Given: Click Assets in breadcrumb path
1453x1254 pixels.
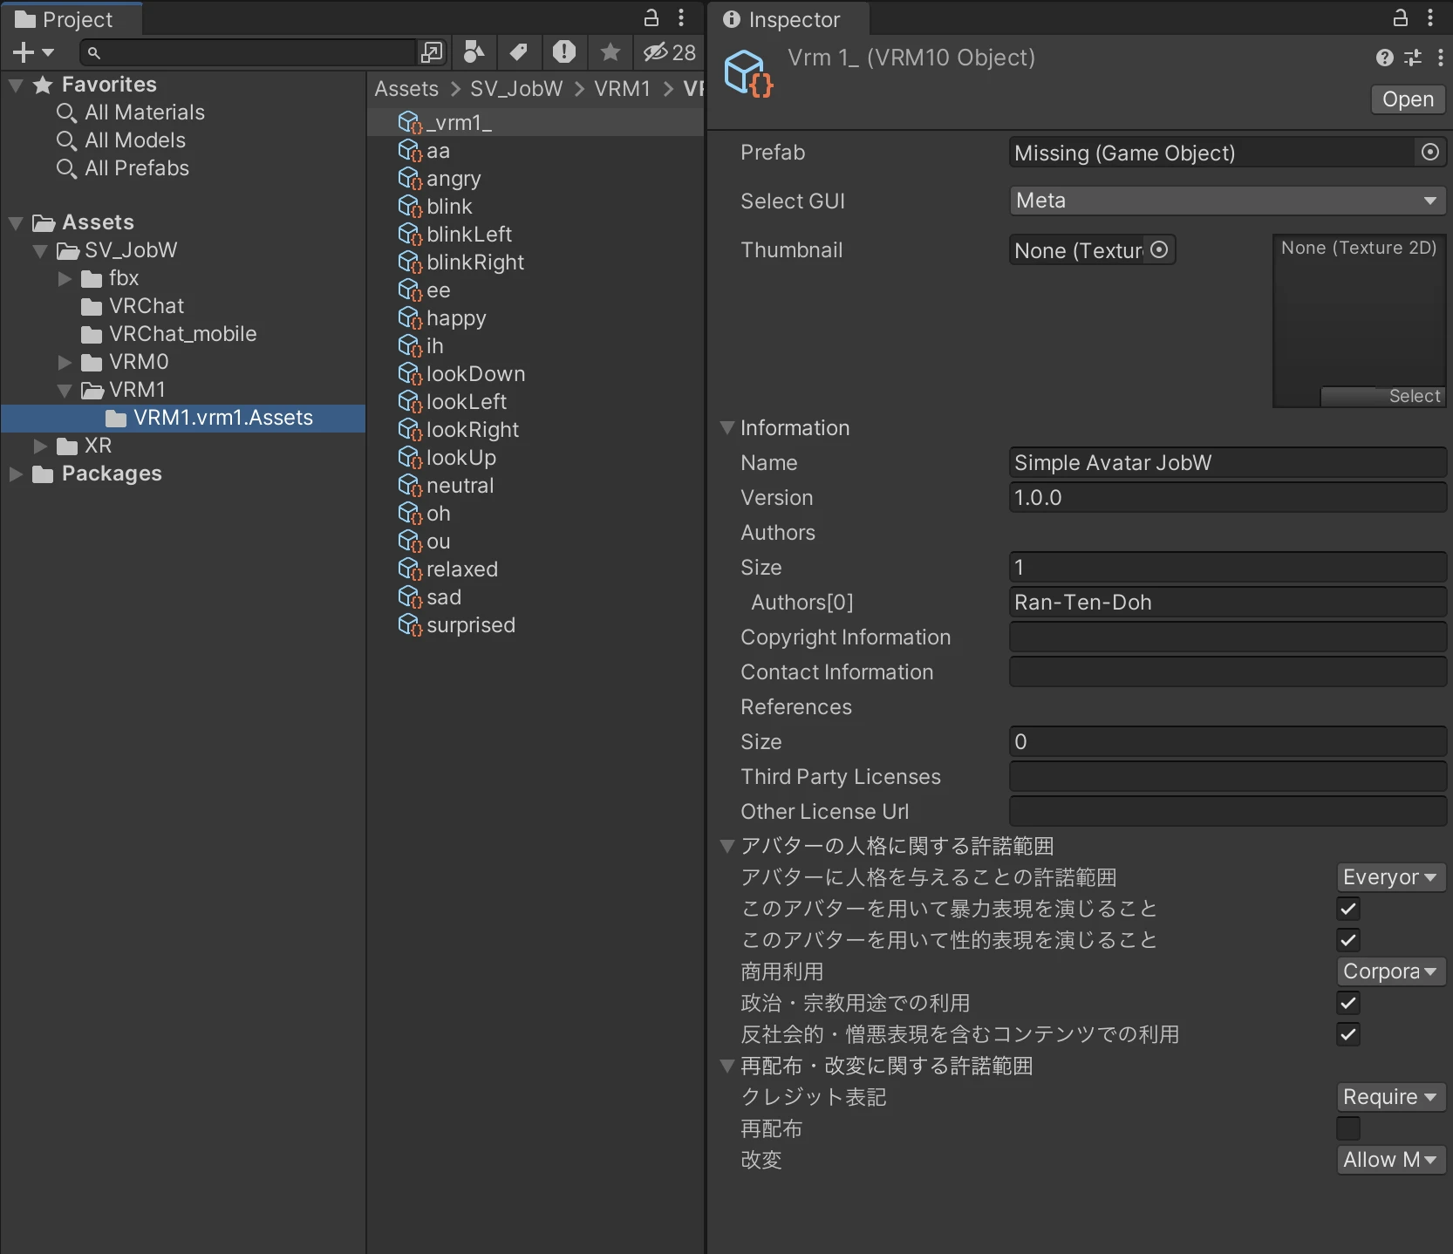Looking at the screenshot, I should (406, 89).
